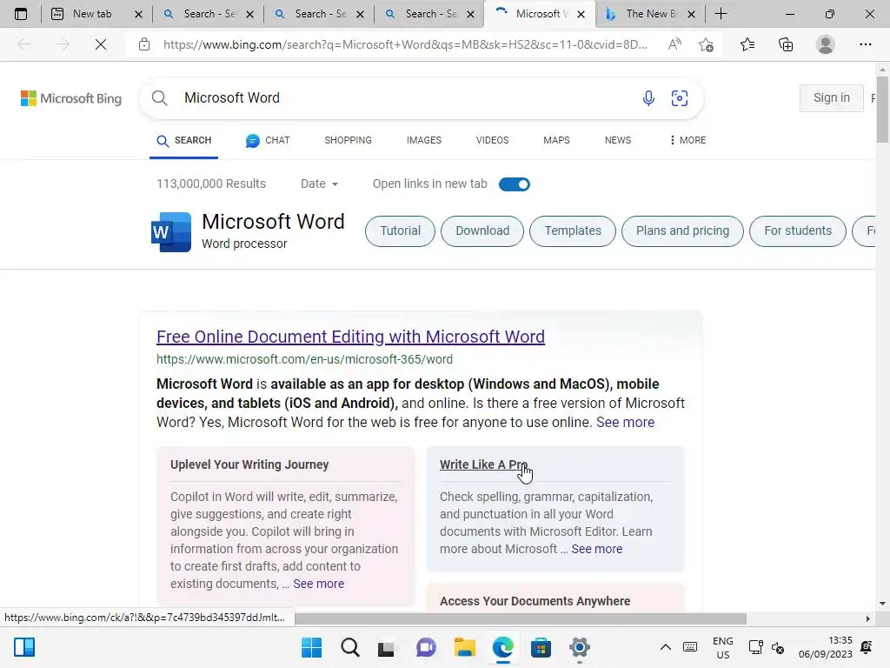890x668 pixels.
Task: Switch to the NEWS tab
Action: click(x=618, y=140)
